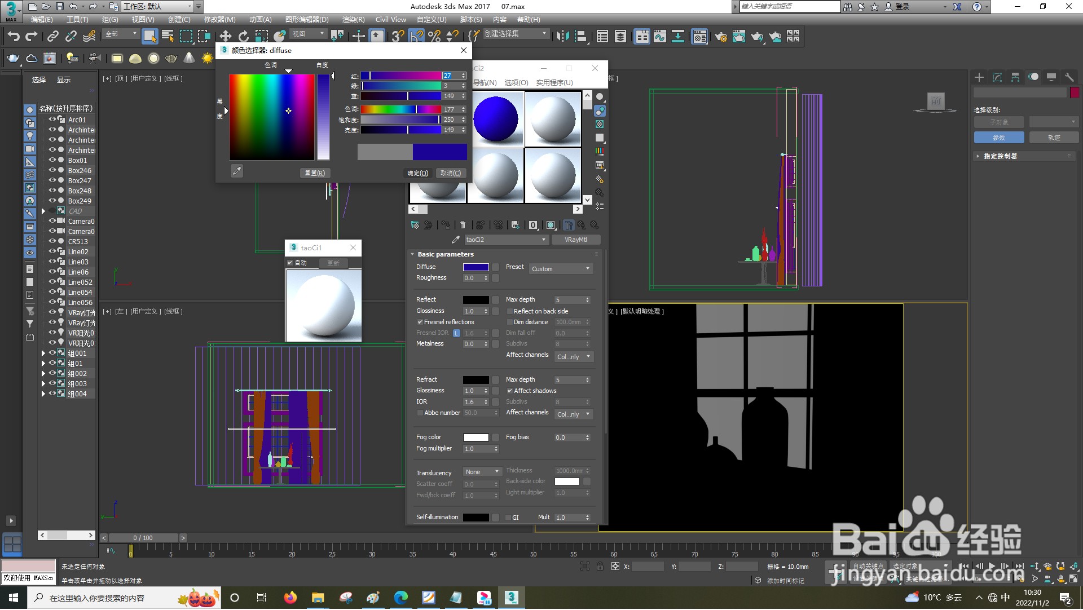Confirm color with 确定(O) button

[418, 173]
